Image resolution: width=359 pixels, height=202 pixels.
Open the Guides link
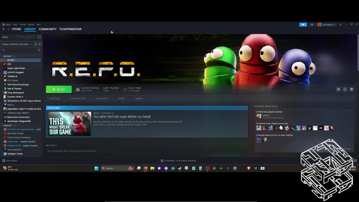point(121,98)
